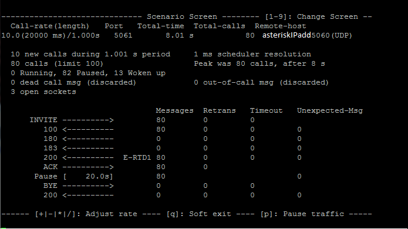Viewport: 408px width, 229px height.
Task: Click the INVITE arrow row label
Action: pos(72,120)
